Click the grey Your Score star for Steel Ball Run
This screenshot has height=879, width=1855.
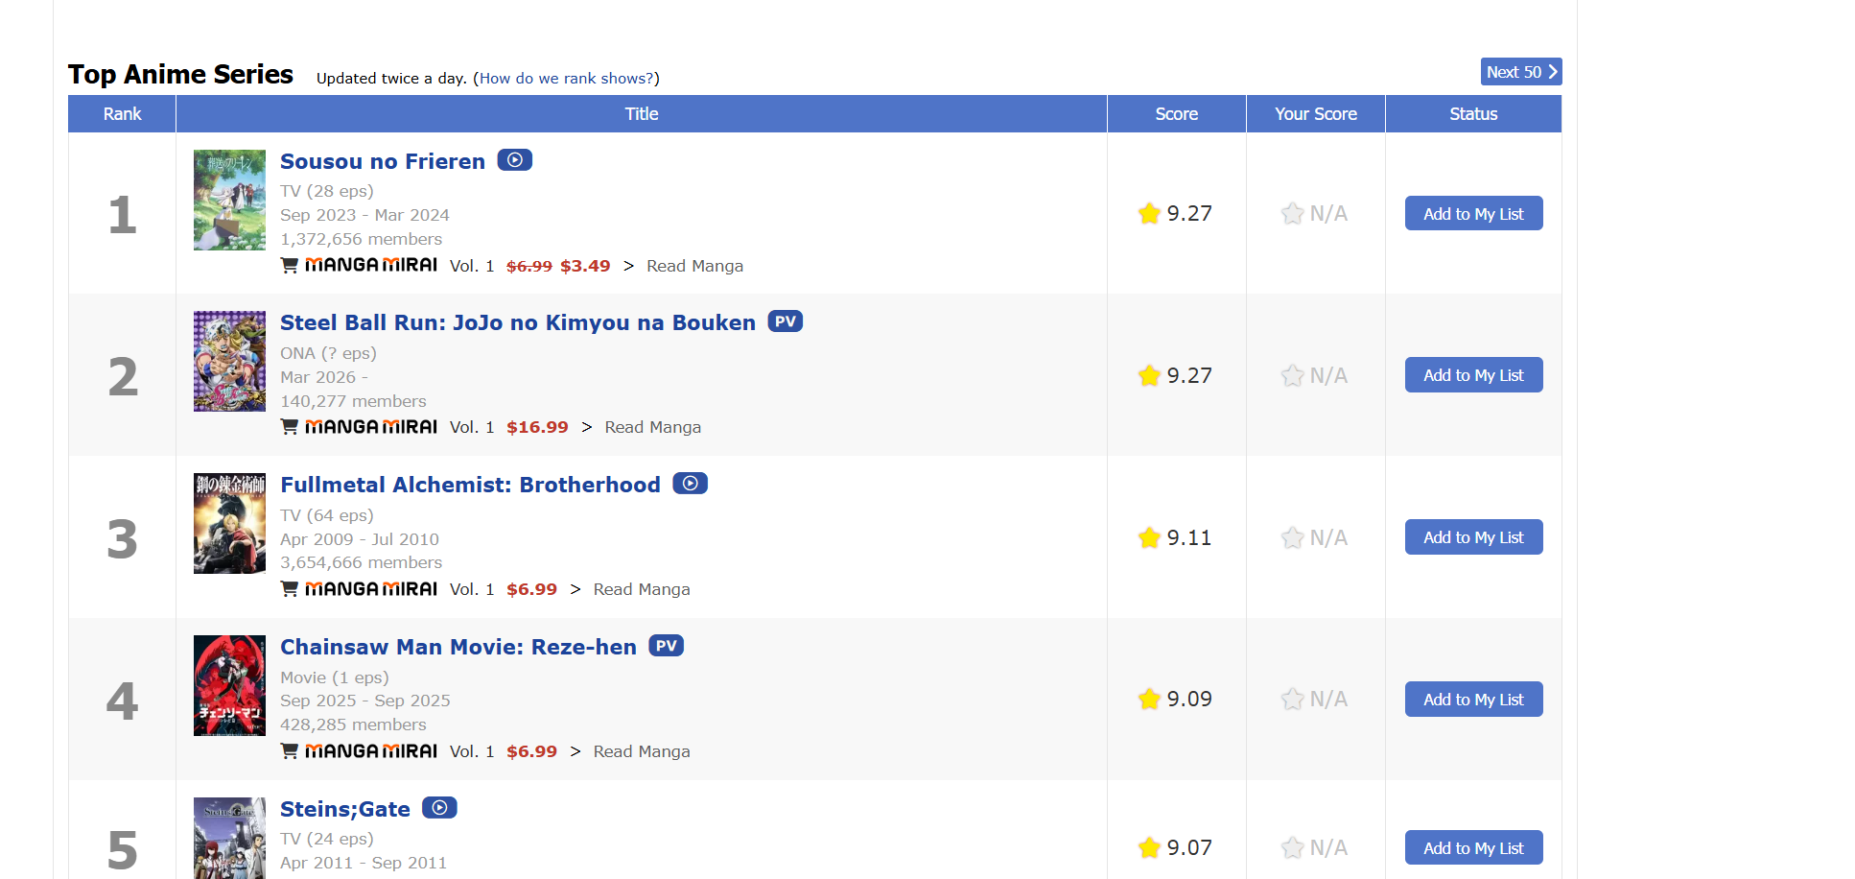tap(1292, 375)
